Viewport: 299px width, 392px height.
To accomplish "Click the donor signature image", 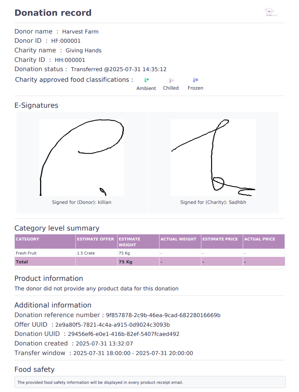I will (x=81, y=157).
